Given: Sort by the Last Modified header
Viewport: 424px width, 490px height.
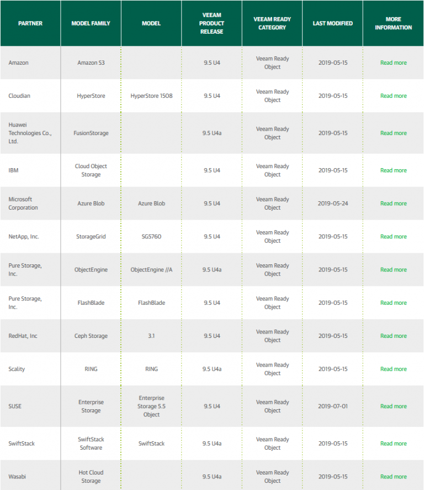Looking at the screenshot, I should (332, 23).
